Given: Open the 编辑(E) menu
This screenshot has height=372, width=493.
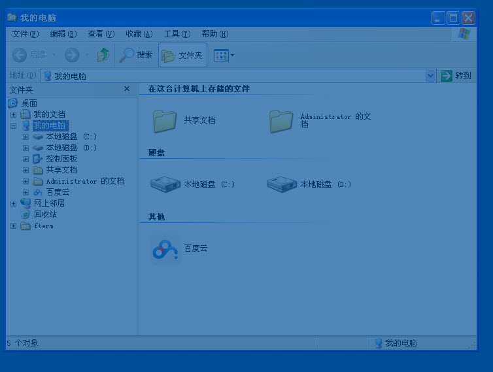Looking at the screenshot, I should pyautogui.click(x=63, y=34).
